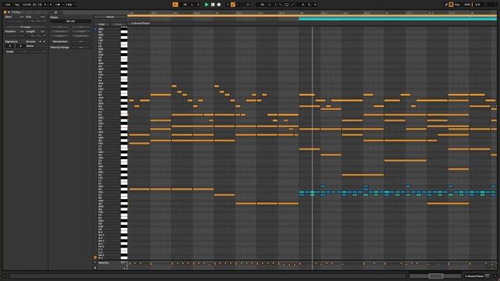This screenshot has height=281, width=500.
Task: Click the Groove hot-swap icon
Action: coord(40,41)
